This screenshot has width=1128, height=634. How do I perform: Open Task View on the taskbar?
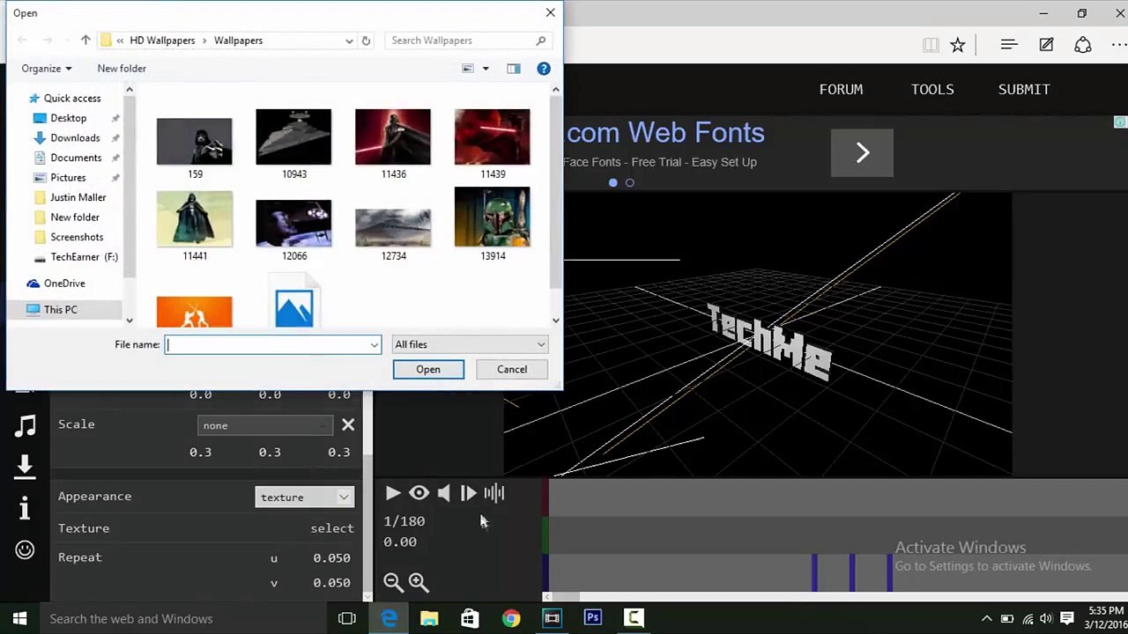(347, 618)
